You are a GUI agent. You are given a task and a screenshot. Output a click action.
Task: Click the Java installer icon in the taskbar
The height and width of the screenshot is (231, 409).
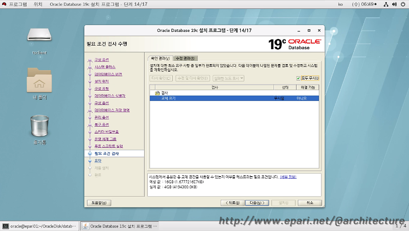pos(85,226)
